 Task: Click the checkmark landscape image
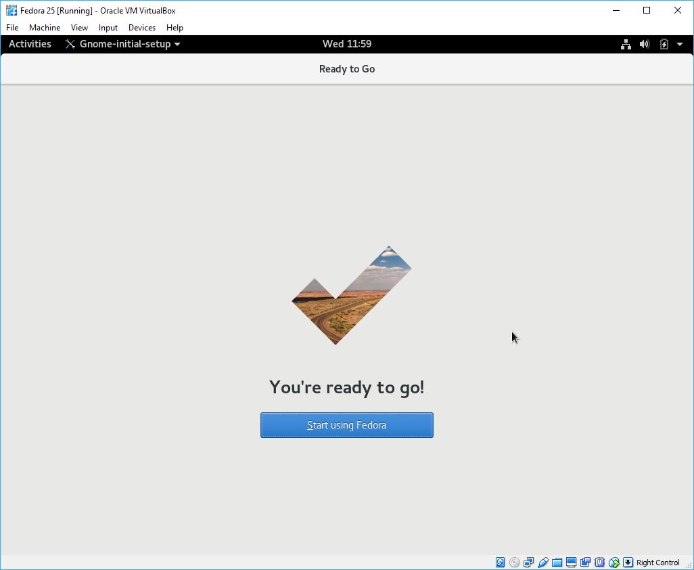click(x=352, y=295)
